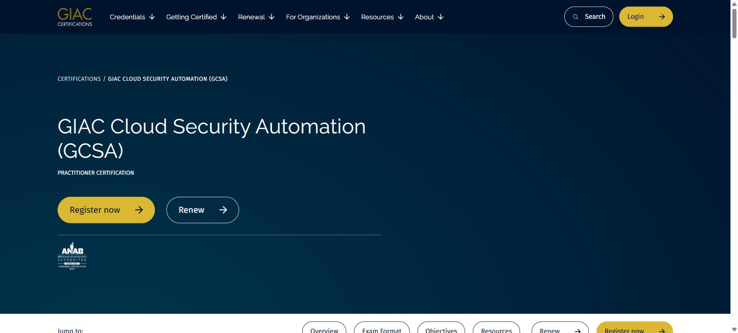
Task: Click arrow icon on hero Renew button
Action: tap(223, 210)
